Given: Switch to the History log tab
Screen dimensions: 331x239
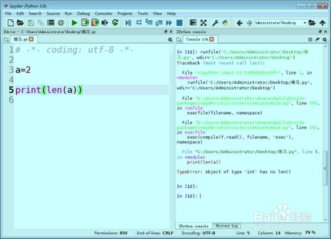Looking at the screenshot, I should 226,226.
